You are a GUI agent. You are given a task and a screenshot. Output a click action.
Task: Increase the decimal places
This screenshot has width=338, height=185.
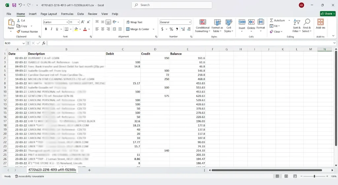click(183, 29)
